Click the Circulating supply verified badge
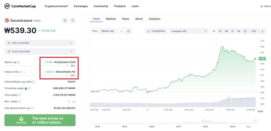Viewport: 271px width, 131px height. click(x=26, y=88)
